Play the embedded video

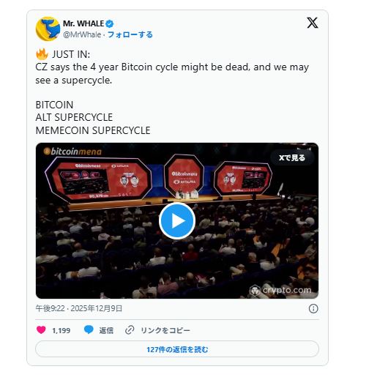point(177,221)
